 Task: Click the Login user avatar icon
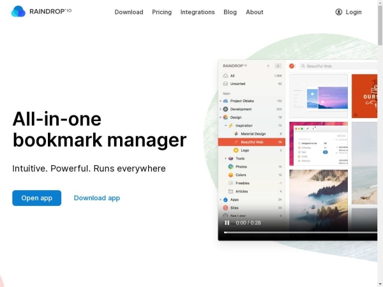(x=338, y=12)
